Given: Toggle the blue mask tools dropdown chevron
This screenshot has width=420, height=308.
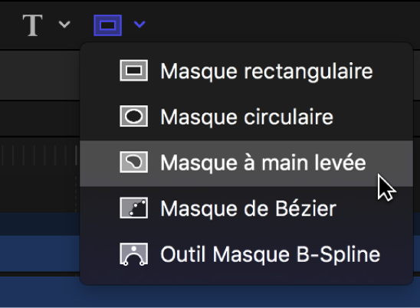Looking at the screenshot, I should (x=139, y=25).
